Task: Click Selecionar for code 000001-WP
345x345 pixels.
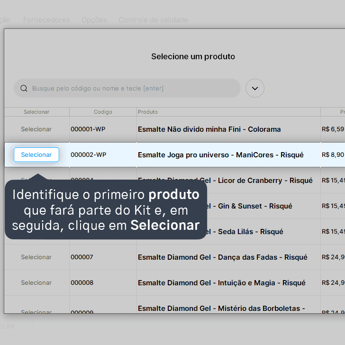Action: click(x=36, y=129)
